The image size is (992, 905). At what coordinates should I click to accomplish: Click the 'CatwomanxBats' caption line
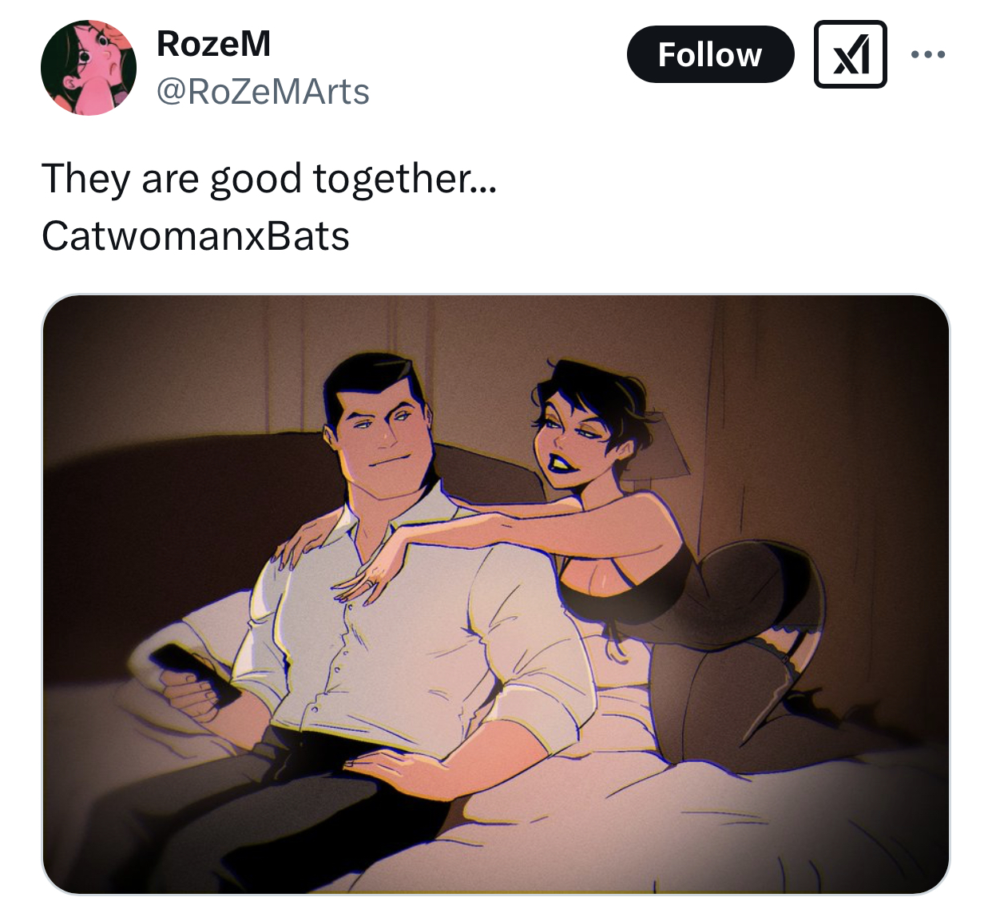pyautogui.click(x=196, y=236)
